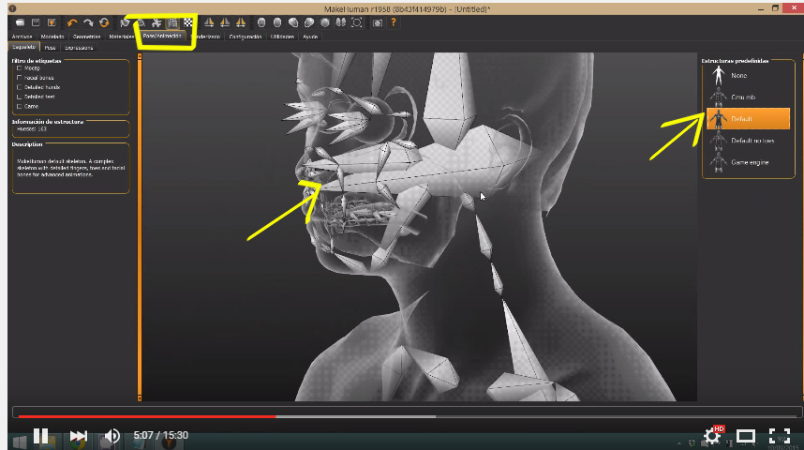Click the framed face-zoom view icon
Screen dimensions: 804x450
click(x=357, y=22)
